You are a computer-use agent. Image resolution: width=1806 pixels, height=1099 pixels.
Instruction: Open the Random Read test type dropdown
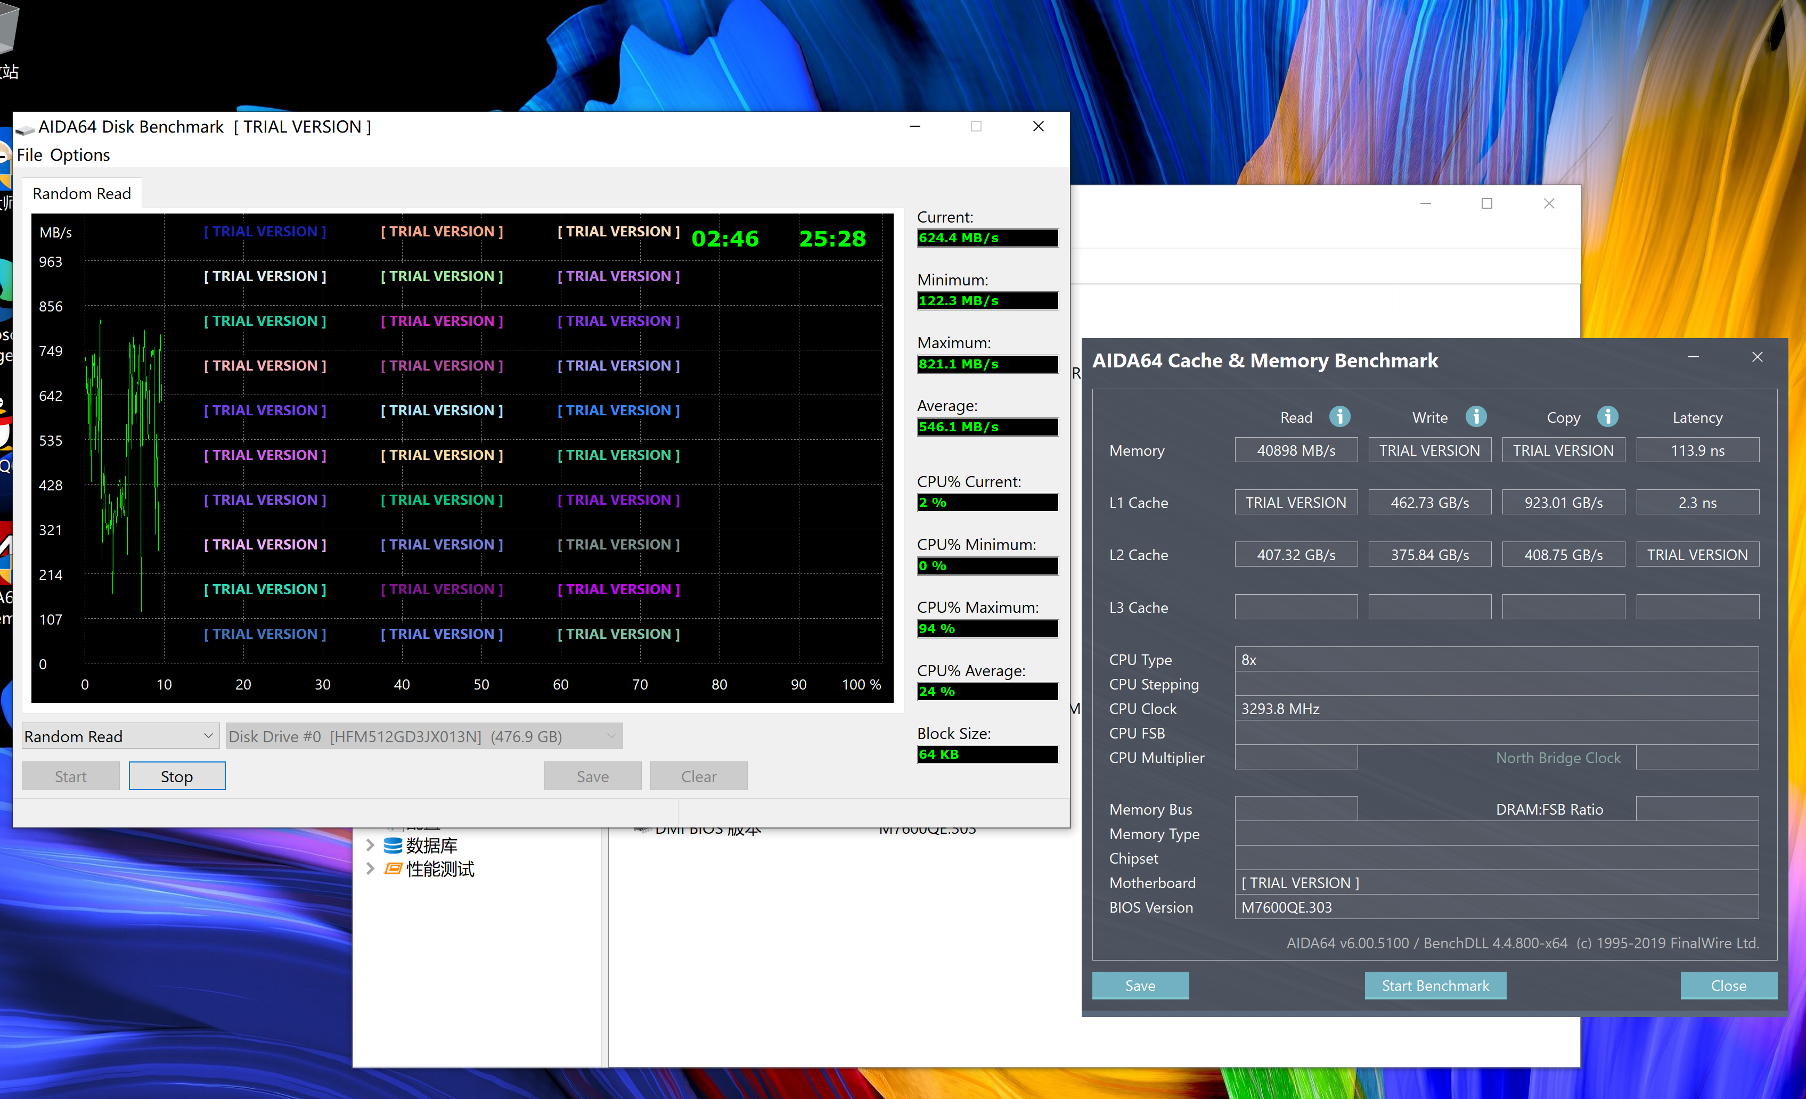coord(120,736)
